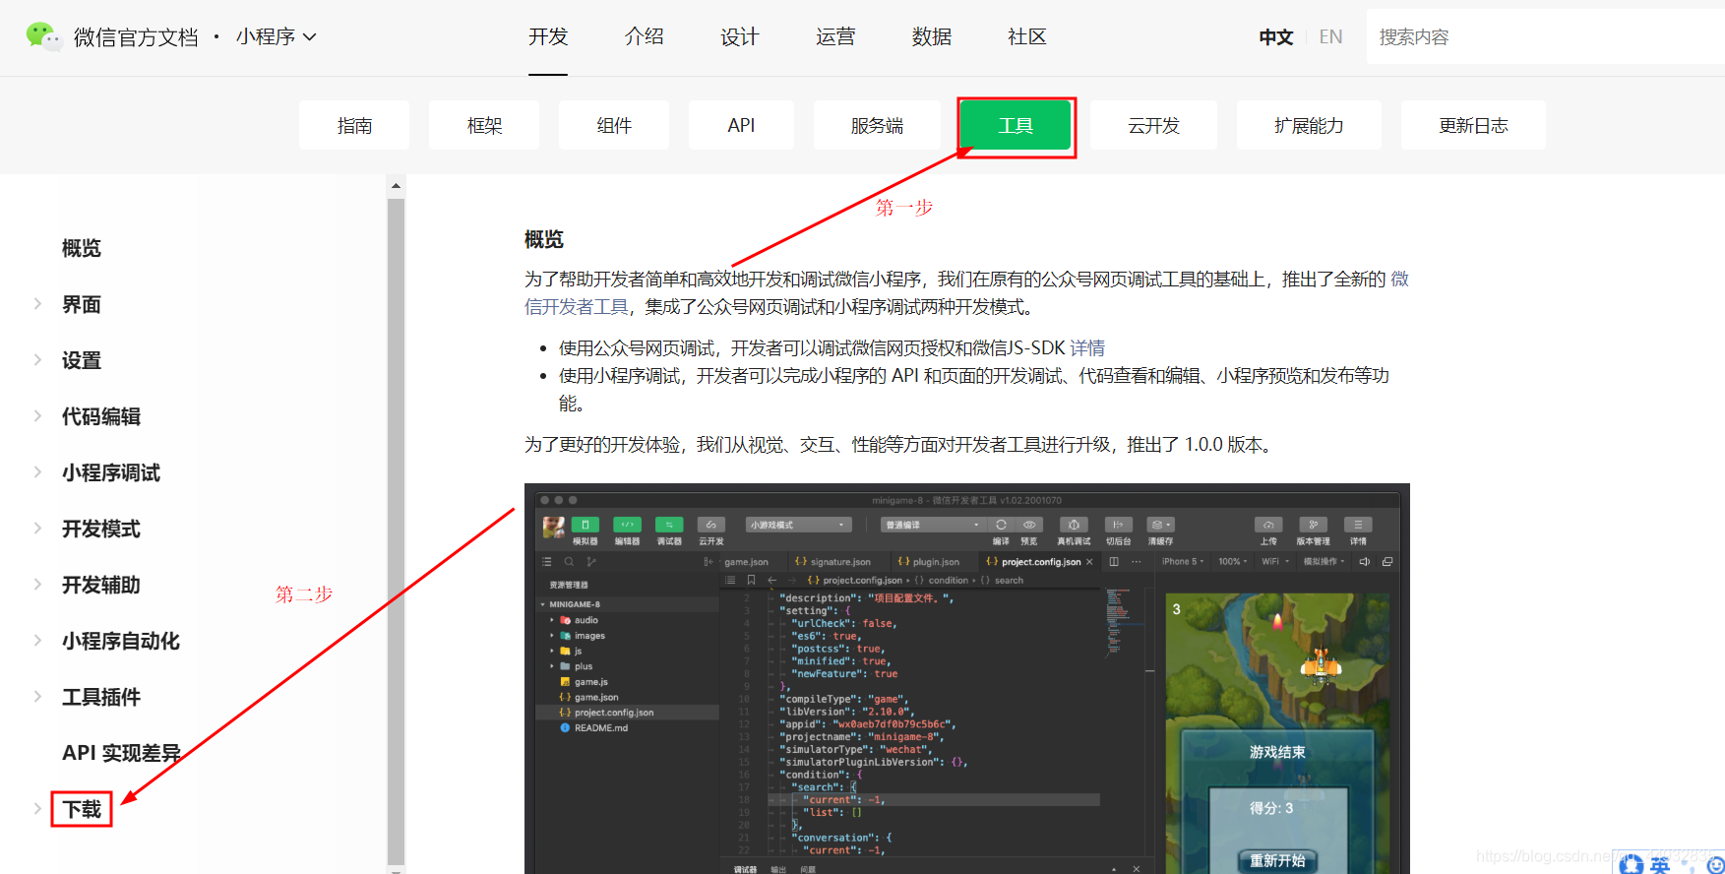
Task: Open the 服务端 sub-navigation button
Action: click(877, 125)
